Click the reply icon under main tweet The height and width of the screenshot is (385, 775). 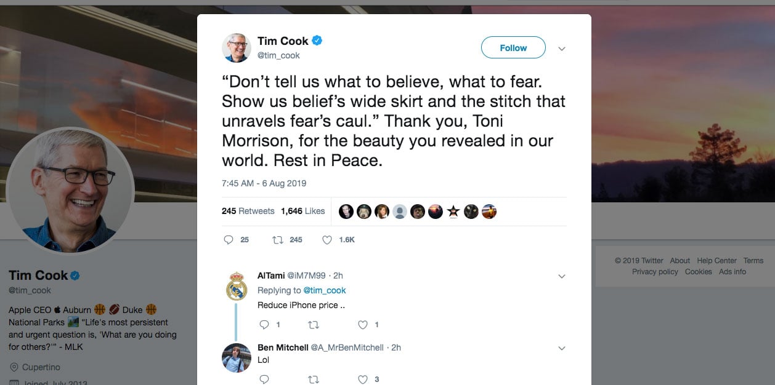229,240
